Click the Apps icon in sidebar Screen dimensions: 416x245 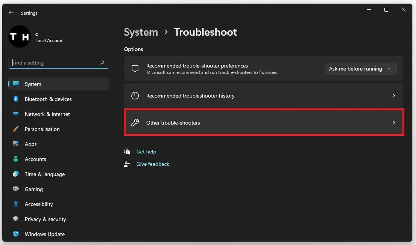[16, 144]
